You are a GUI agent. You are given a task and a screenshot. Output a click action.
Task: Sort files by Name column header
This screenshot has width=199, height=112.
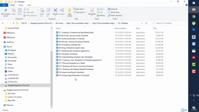[x=58, y=28]
